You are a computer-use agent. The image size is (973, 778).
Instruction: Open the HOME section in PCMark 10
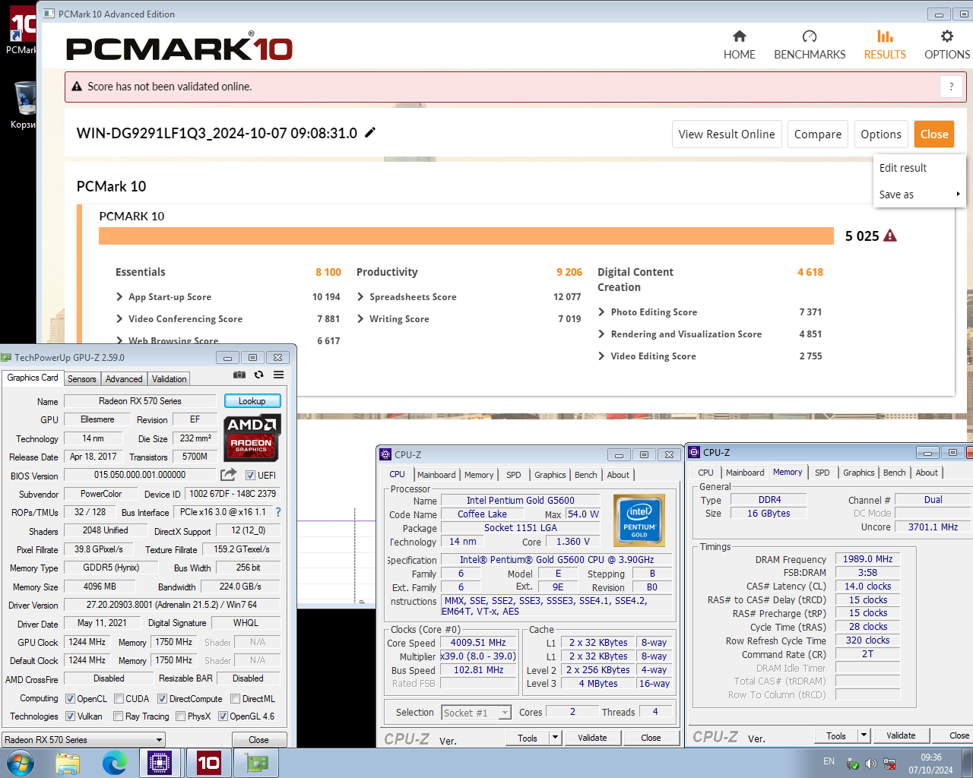[739, 45]
